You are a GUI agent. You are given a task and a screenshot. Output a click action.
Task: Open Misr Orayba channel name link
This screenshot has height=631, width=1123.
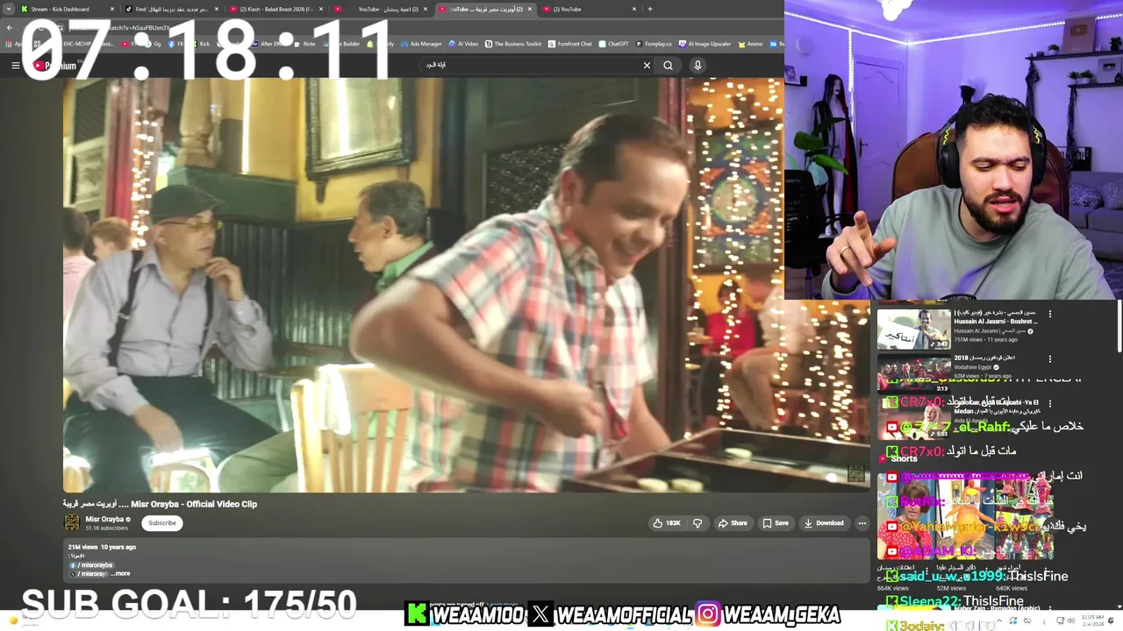(x=104, y=520)
